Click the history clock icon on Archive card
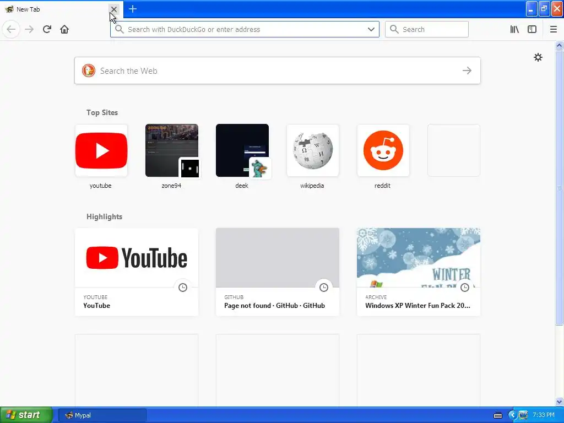564x423 pixels. (465, 287)
